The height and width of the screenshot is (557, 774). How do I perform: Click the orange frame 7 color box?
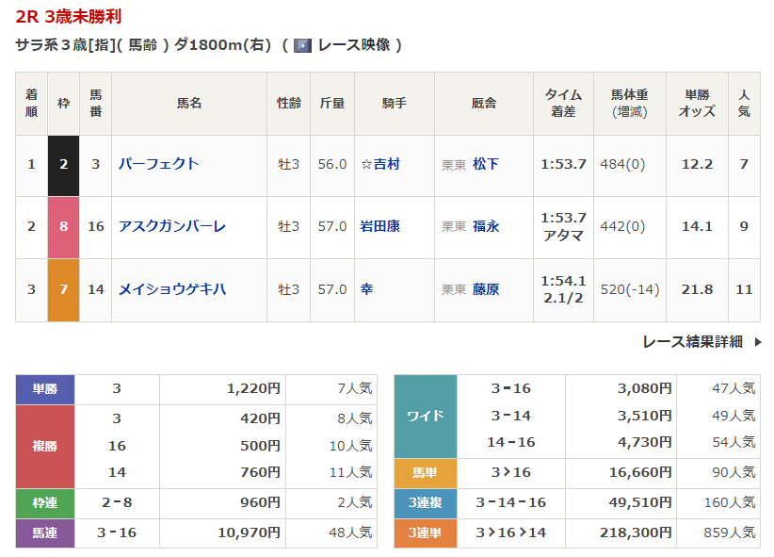(x=63, y=289)
